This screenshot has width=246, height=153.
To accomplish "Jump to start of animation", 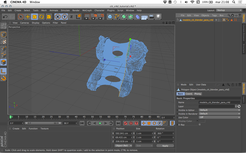I will pos(82,123).
